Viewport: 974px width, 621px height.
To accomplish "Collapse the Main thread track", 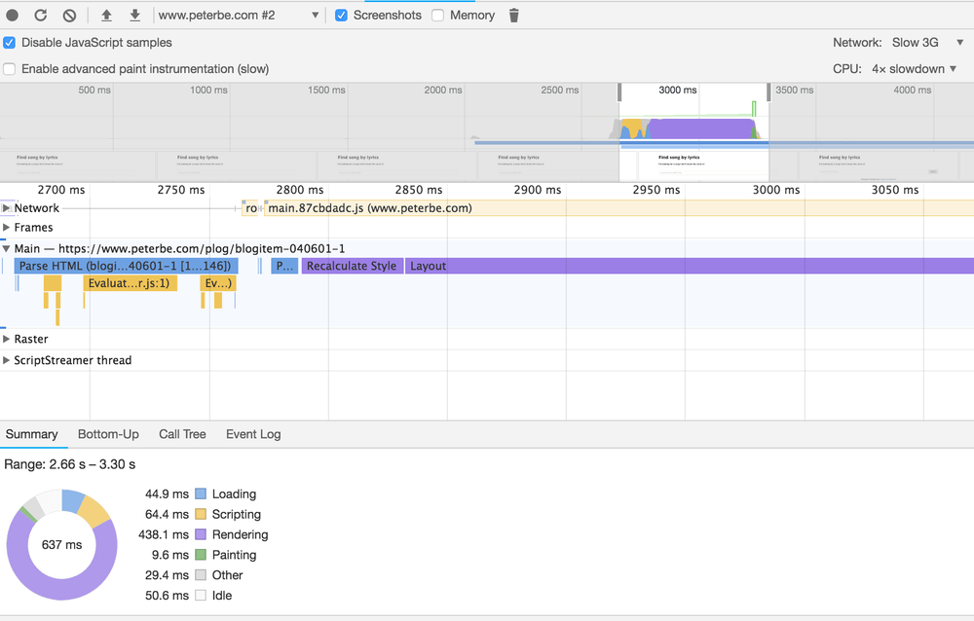I will (x=7, y=249).
